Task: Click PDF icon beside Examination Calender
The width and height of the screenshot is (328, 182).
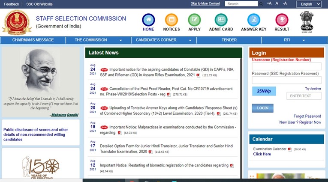Action: (289, 149)
